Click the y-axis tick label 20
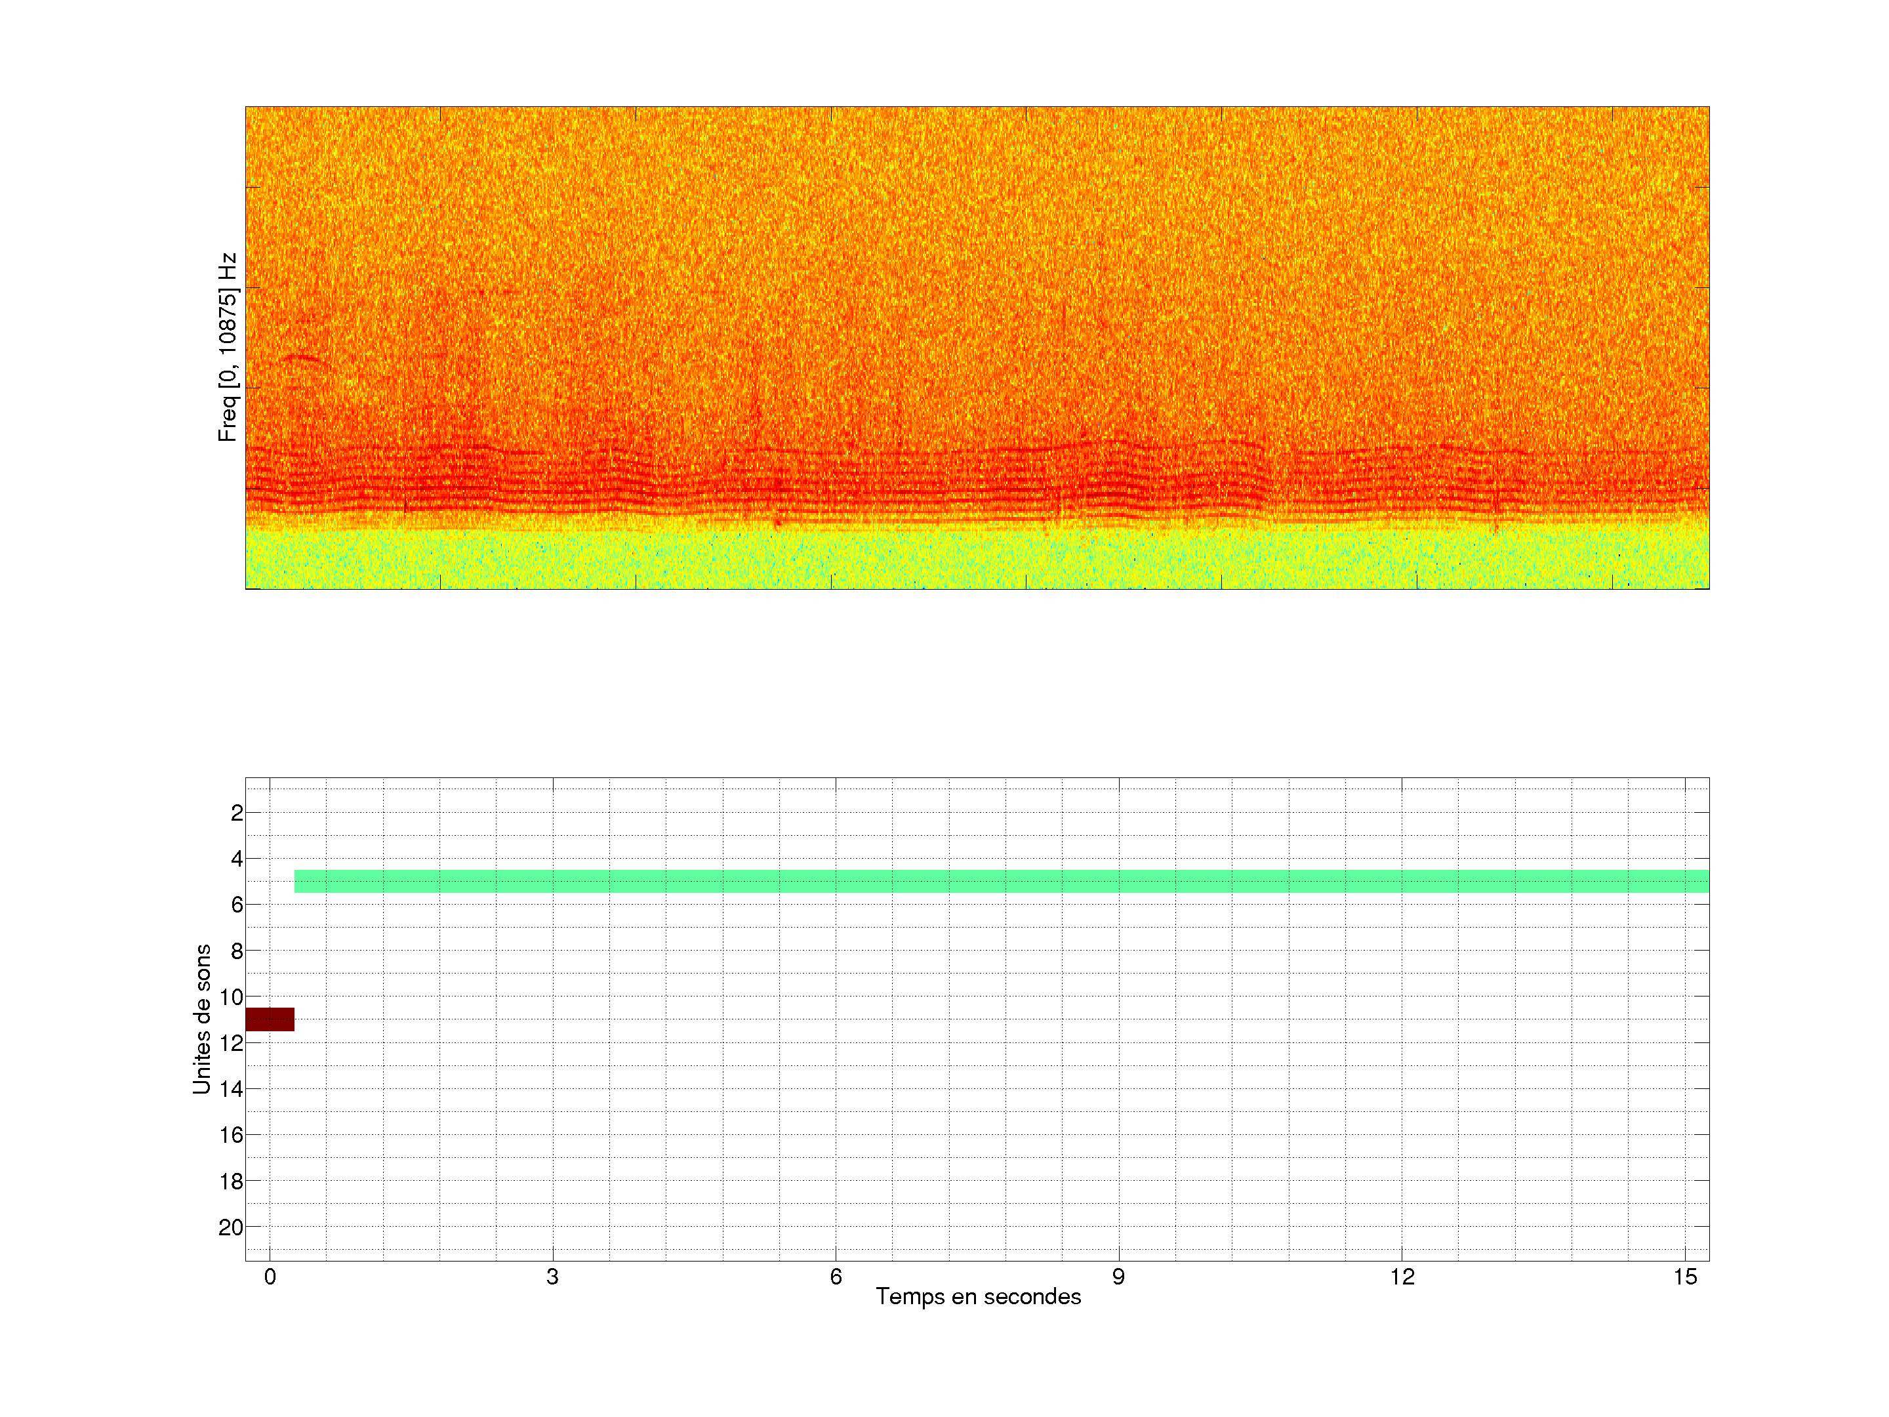 pos(231,1227)
